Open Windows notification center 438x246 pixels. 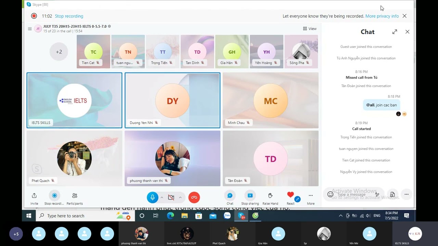pyautogui.click(x=407, y=216)
